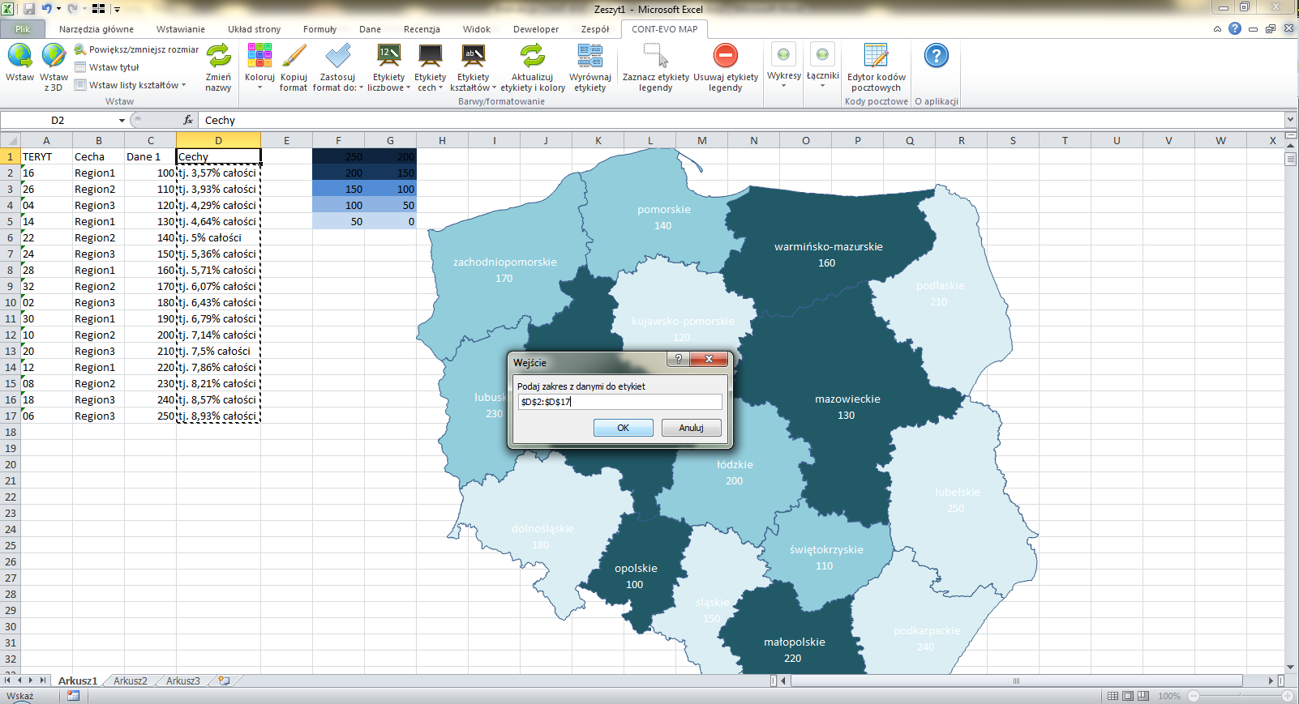Viewport: 1299px width, 704px height.
Task: Open the Name Box dropdown arrow
Action: click(x=122, y=120)
